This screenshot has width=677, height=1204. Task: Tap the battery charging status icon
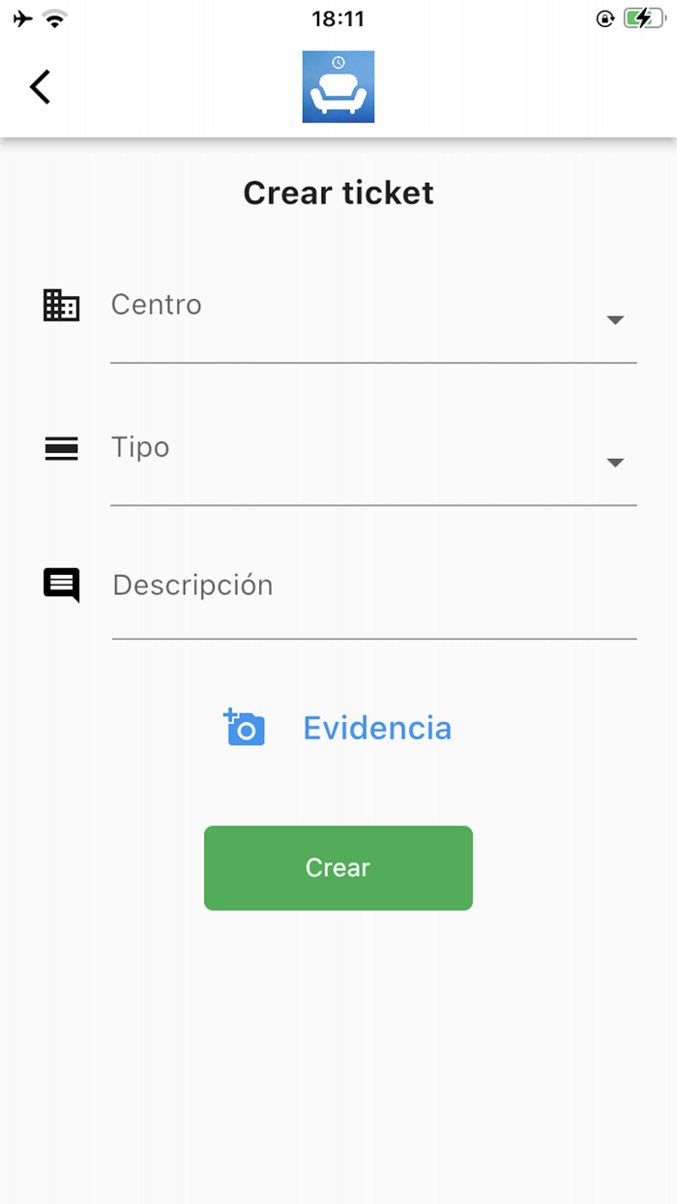[642, 18]
